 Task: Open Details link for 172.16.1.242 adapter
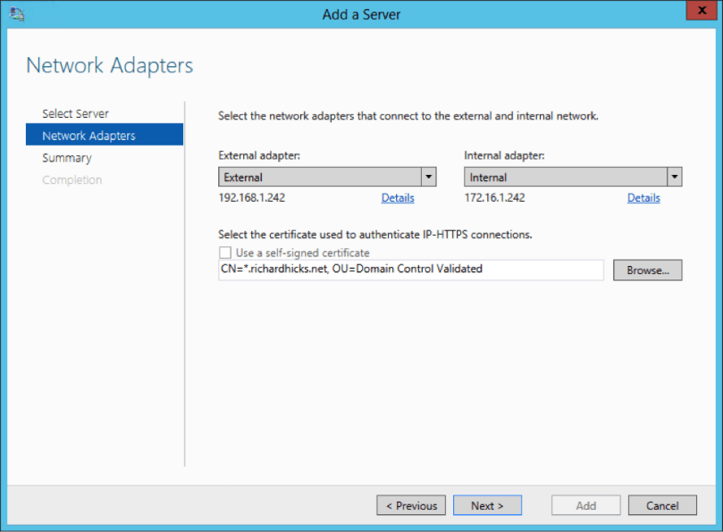click(x=643, y=198)
